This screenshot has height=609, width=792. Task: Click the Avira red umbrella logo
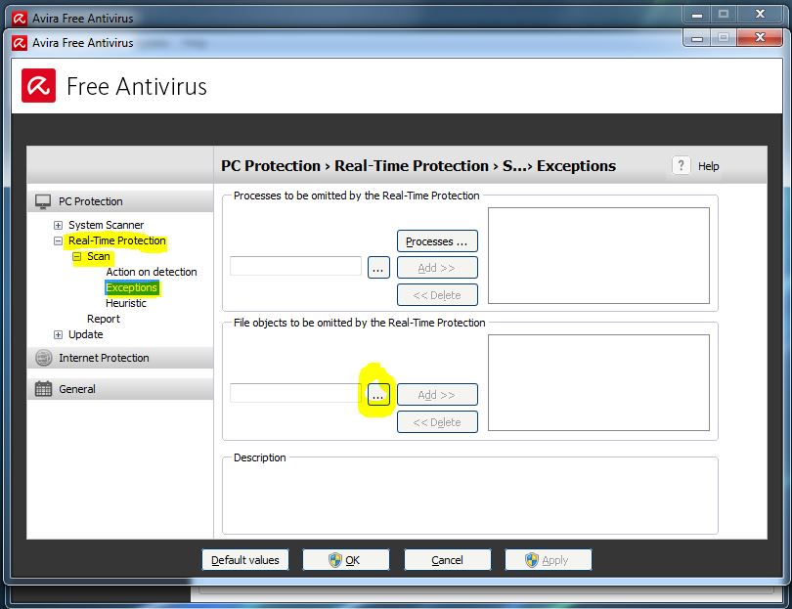coord(38,86)
